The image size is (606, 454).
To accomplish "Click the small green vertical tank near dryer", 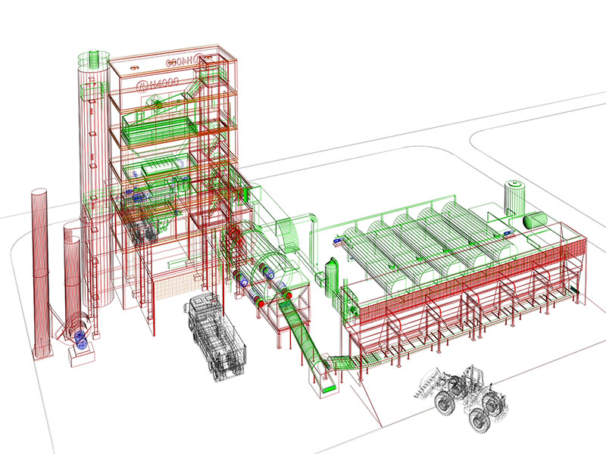I will coord(331,275).
